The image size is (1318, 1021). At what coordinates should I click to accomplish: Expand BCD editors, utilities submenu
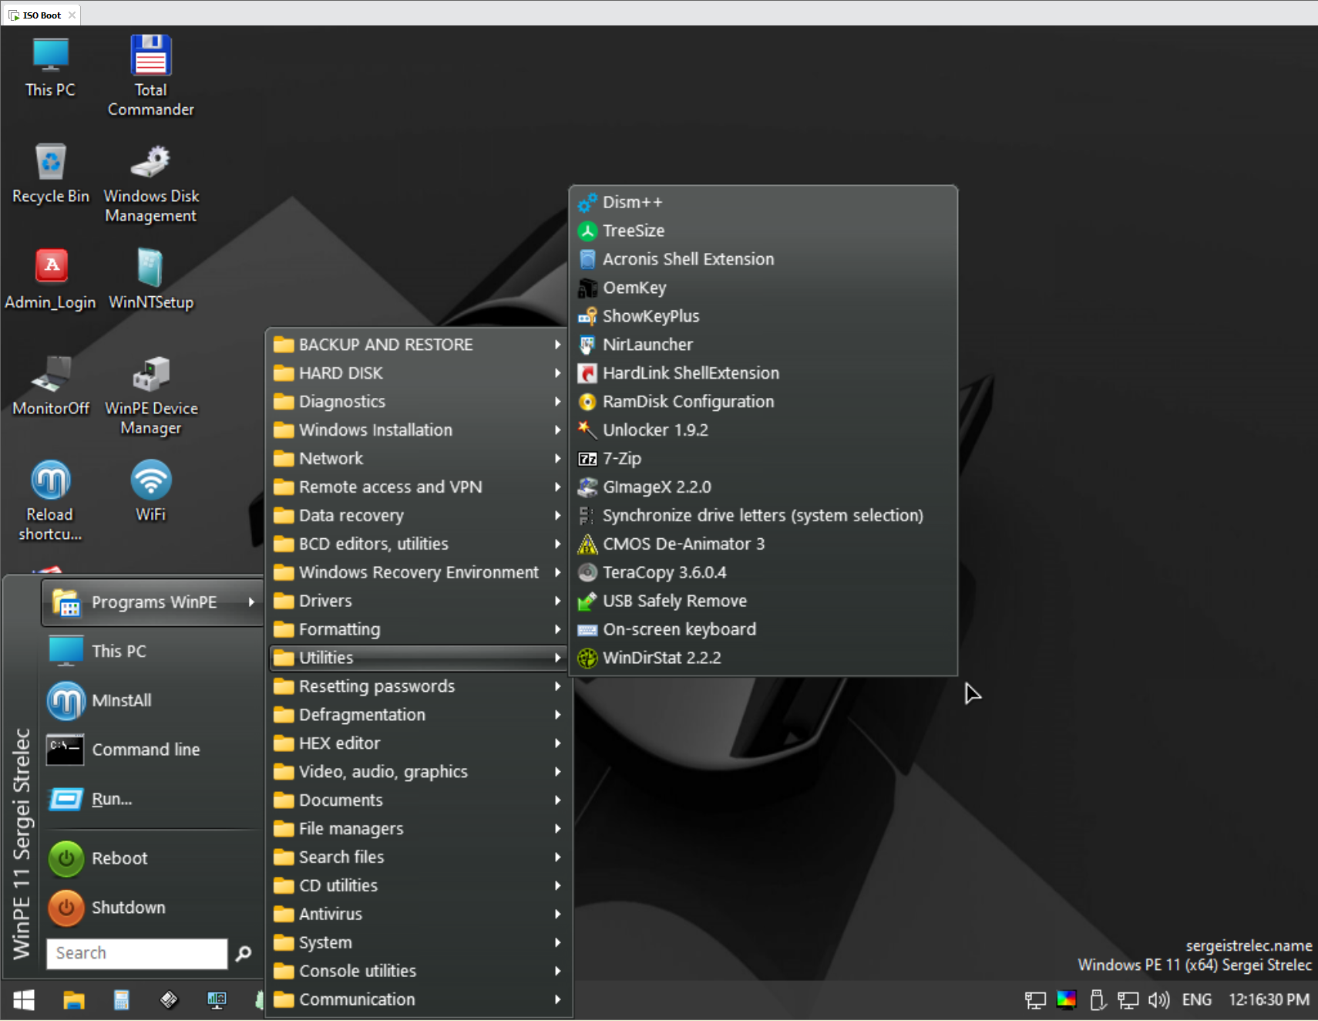pyautogui.click(x=419, y=544)
